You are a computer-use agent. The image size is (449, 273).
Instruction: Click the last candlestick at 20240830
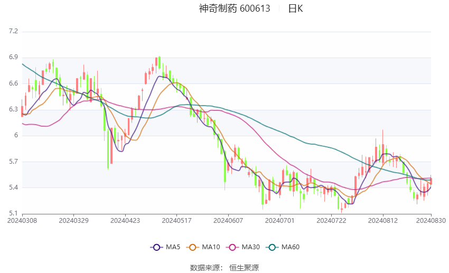pos(431,181)
